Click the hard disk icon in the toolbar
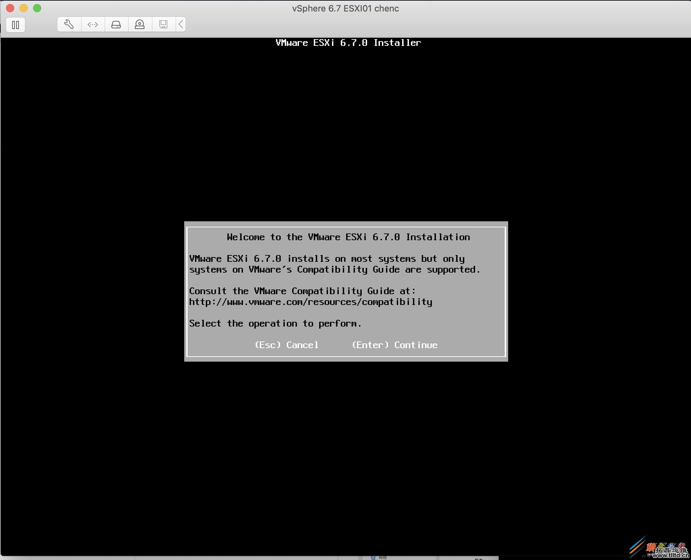The width and height of the screenshot is (691, 560). [x=116, y=24]
